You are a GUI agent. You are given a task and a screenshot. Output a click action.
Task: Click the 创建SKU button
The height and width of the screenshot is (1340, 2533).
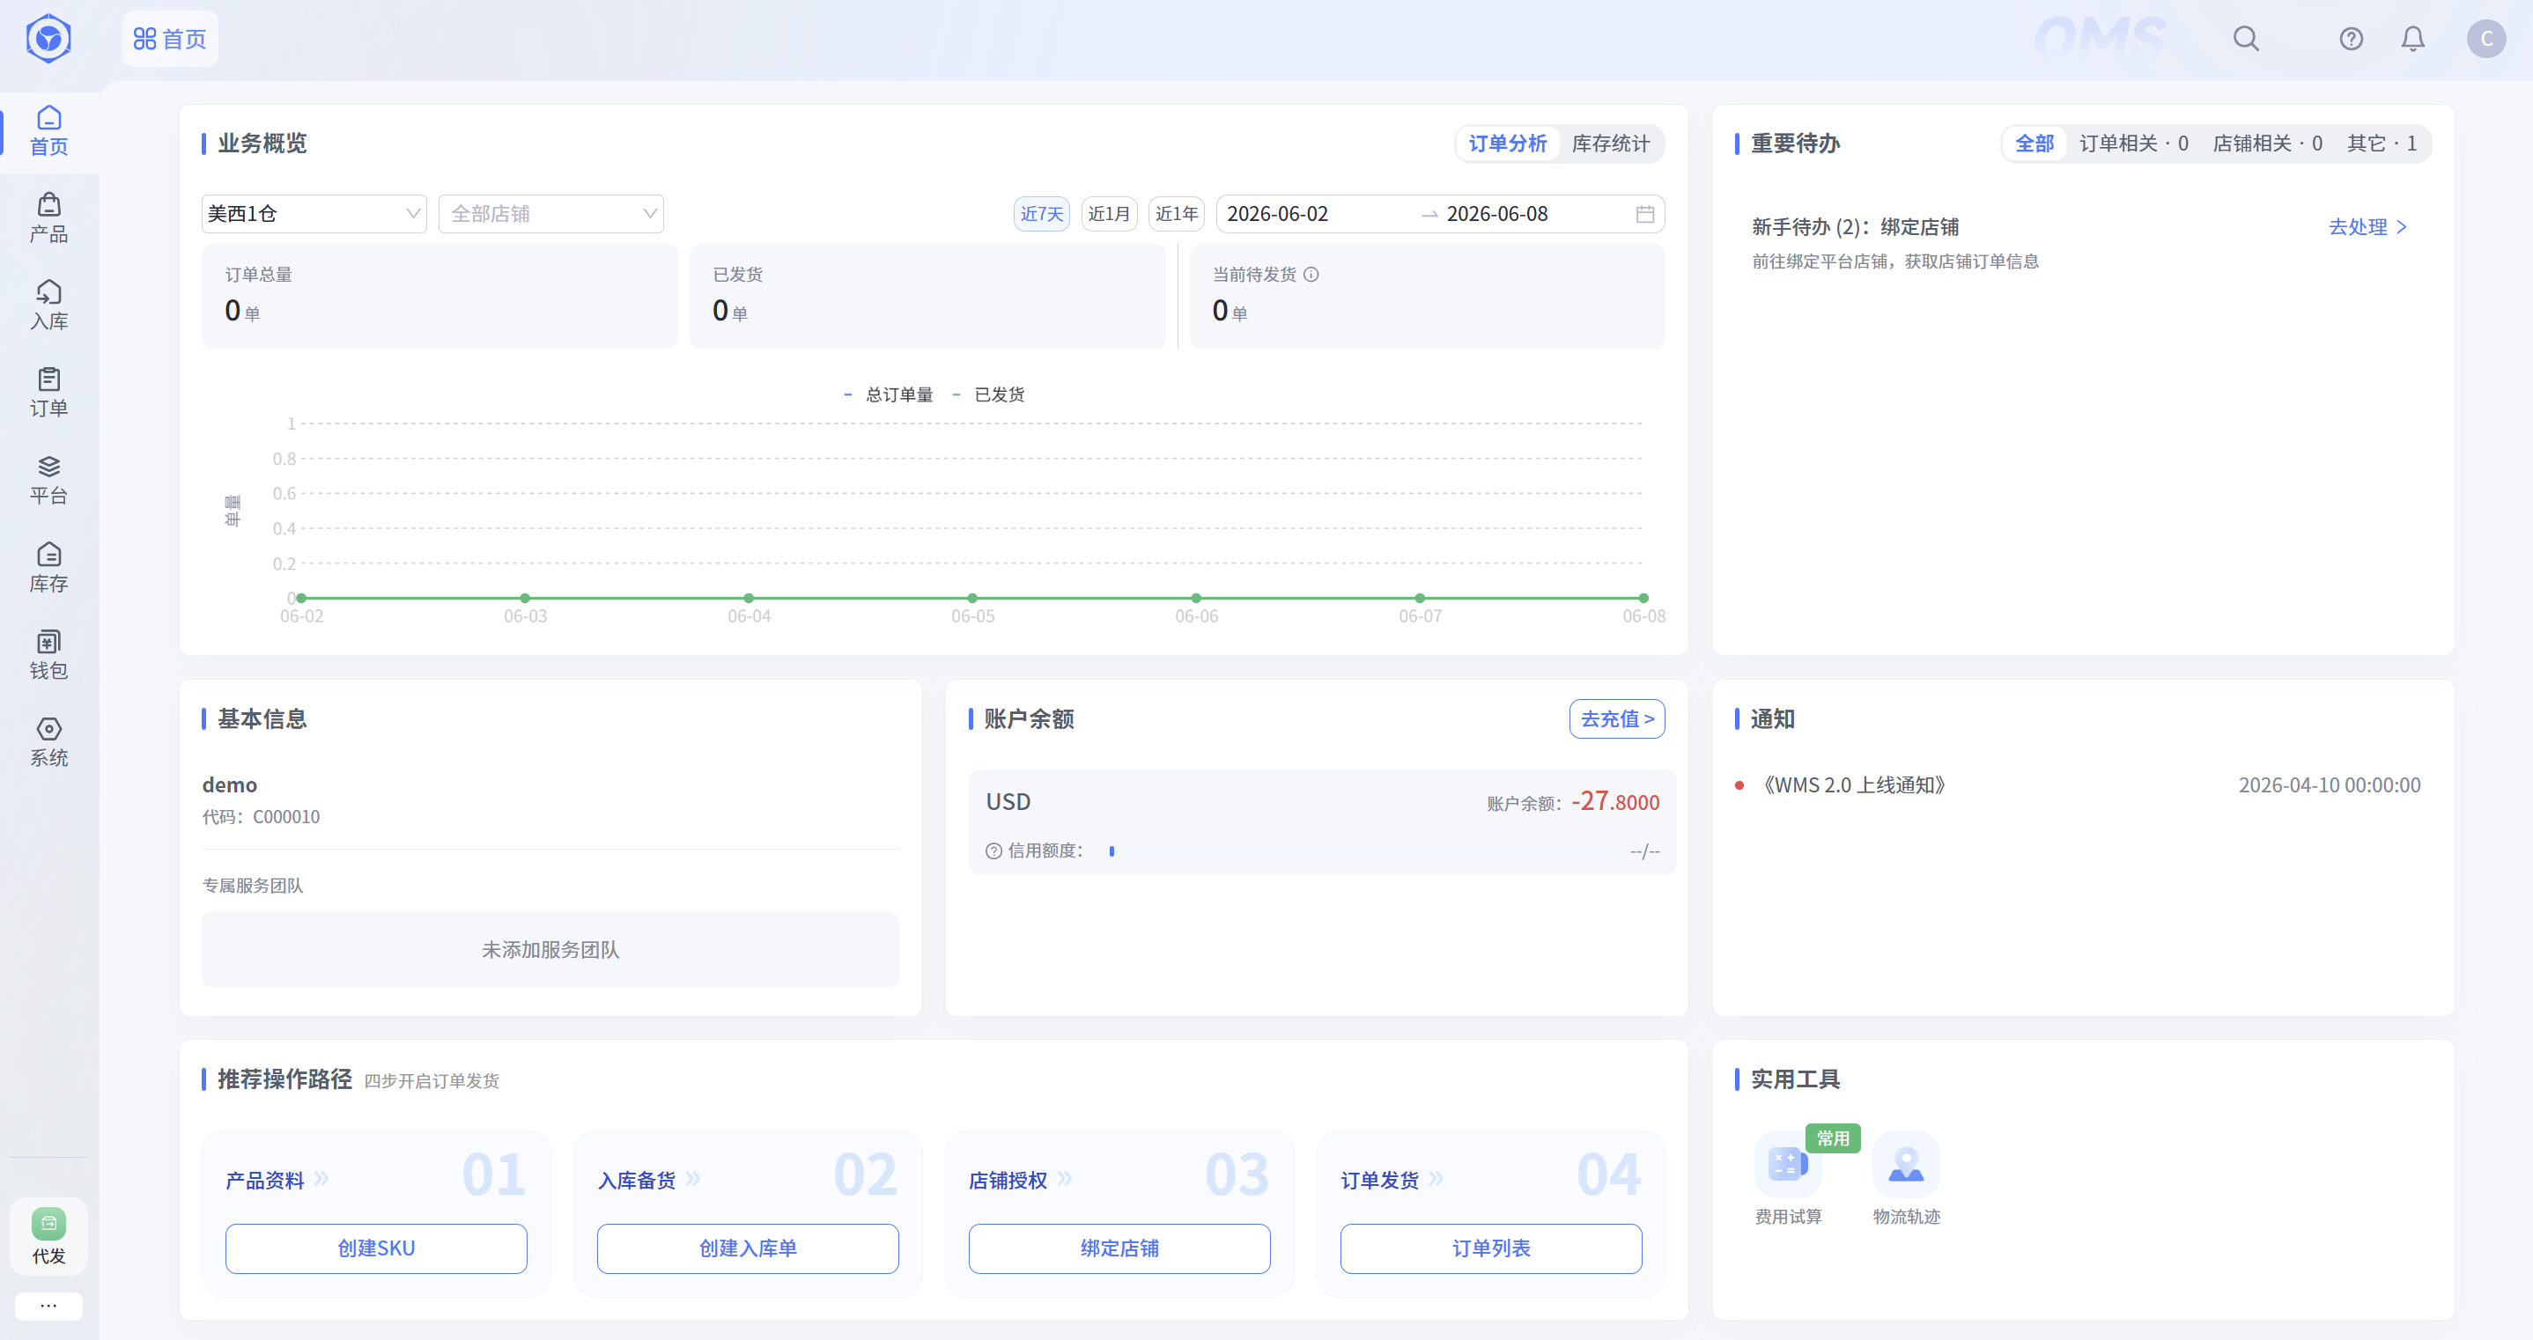click(375, 1248)
